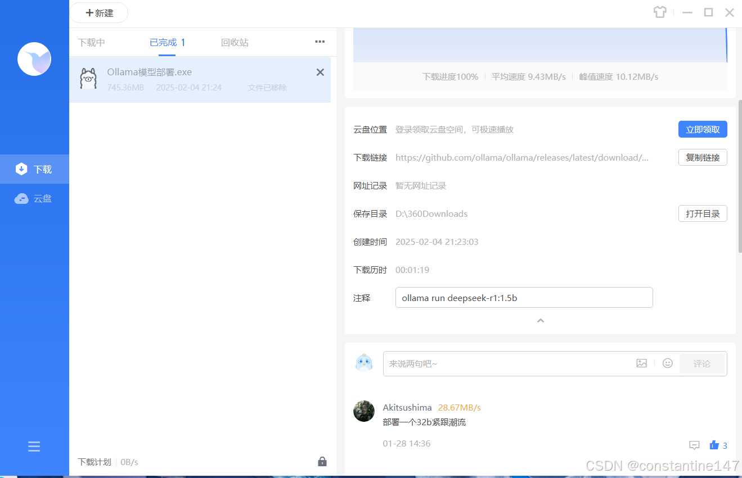Click the creation time 2025-02-04 21:23:03
Image resolution: width=742 pixels, height=478 pixels.
(x=437, y=242)
